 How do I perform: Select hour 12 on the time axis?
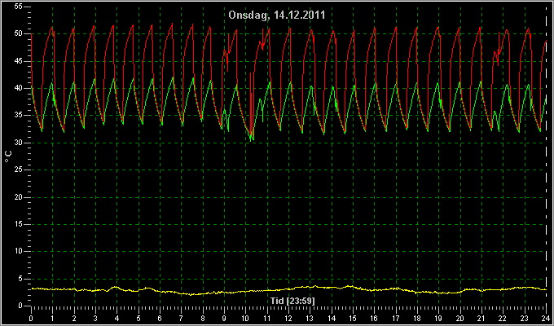(288, 318)
